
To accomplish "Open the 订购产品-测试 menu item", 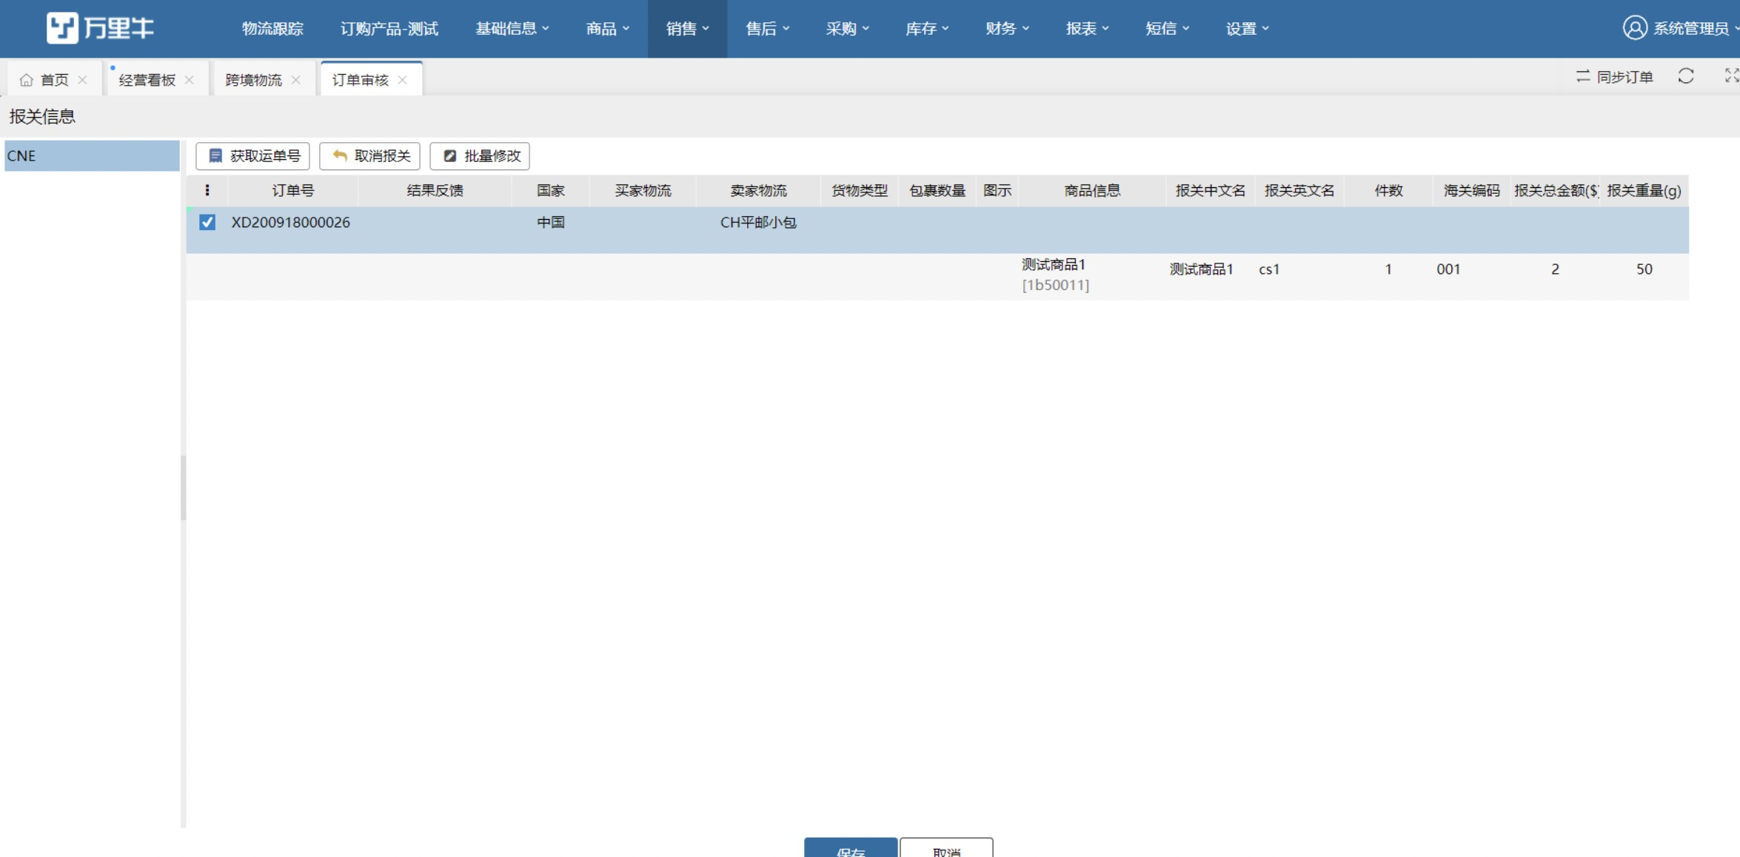I will (389, 29).
